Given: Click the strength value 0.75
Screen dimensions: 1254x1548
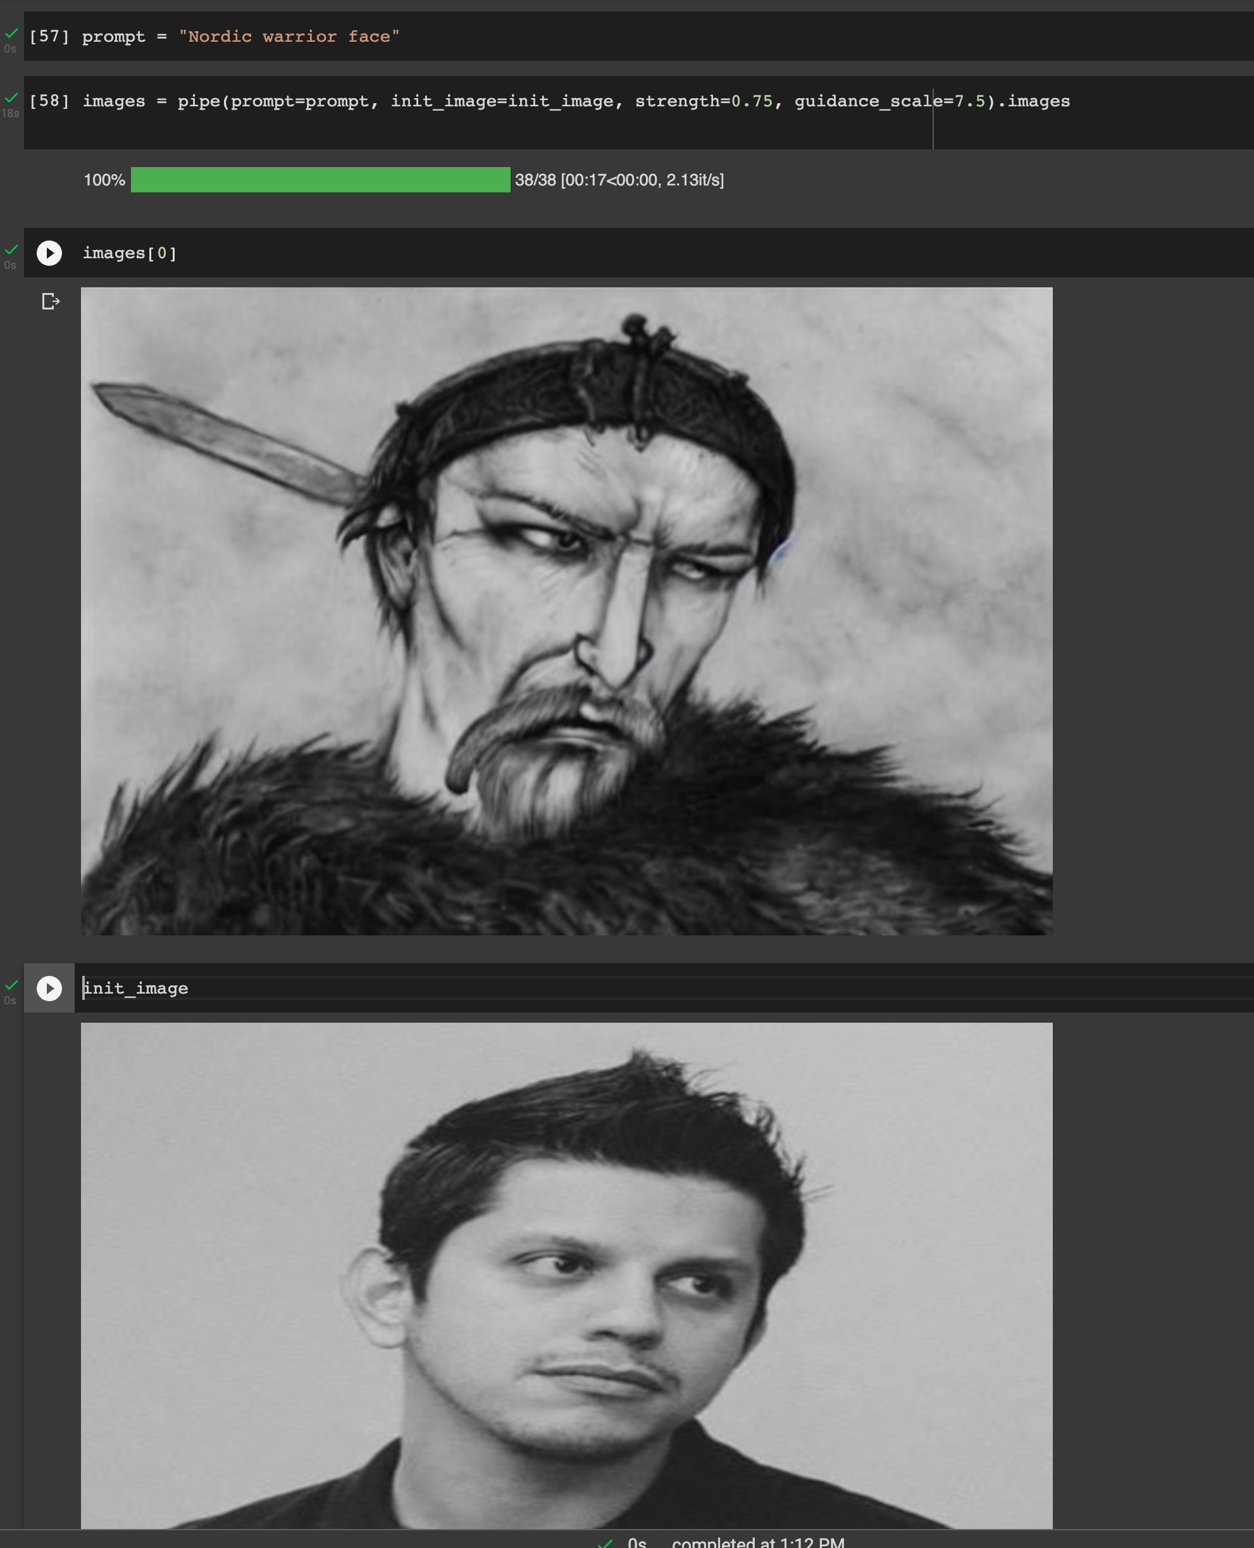Looking at the screenshot, I should [751, 101].
